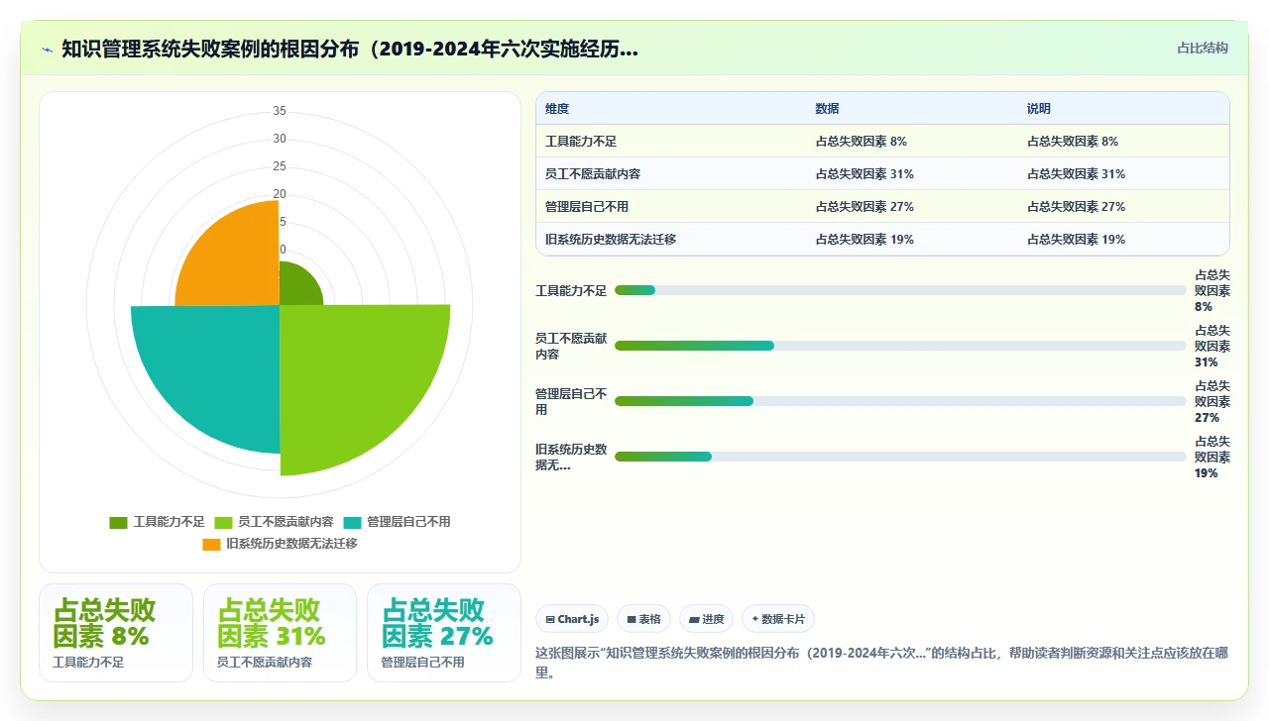Image resolution: width=1269 pixels, height=721 pixels.
Task: Open the 占总失败因素 31% data card
Action: pos(280,633)
